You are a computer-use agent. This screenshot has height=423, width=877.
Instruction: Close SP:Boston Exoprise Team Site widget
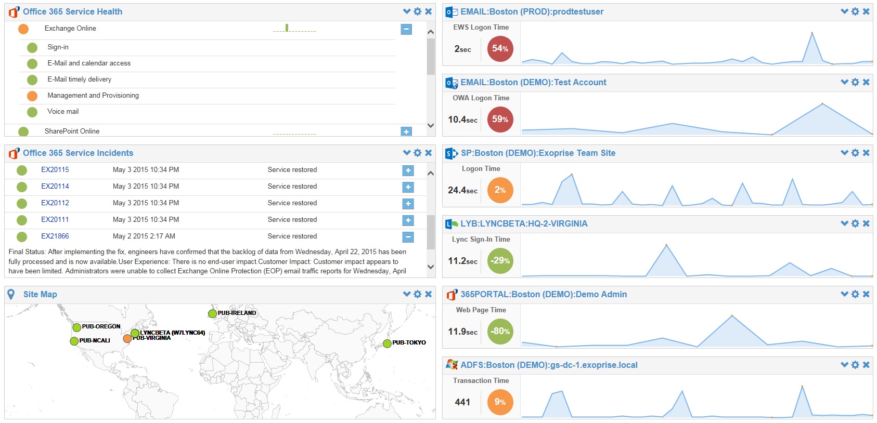pyautogui.click(x=866, y=153)
